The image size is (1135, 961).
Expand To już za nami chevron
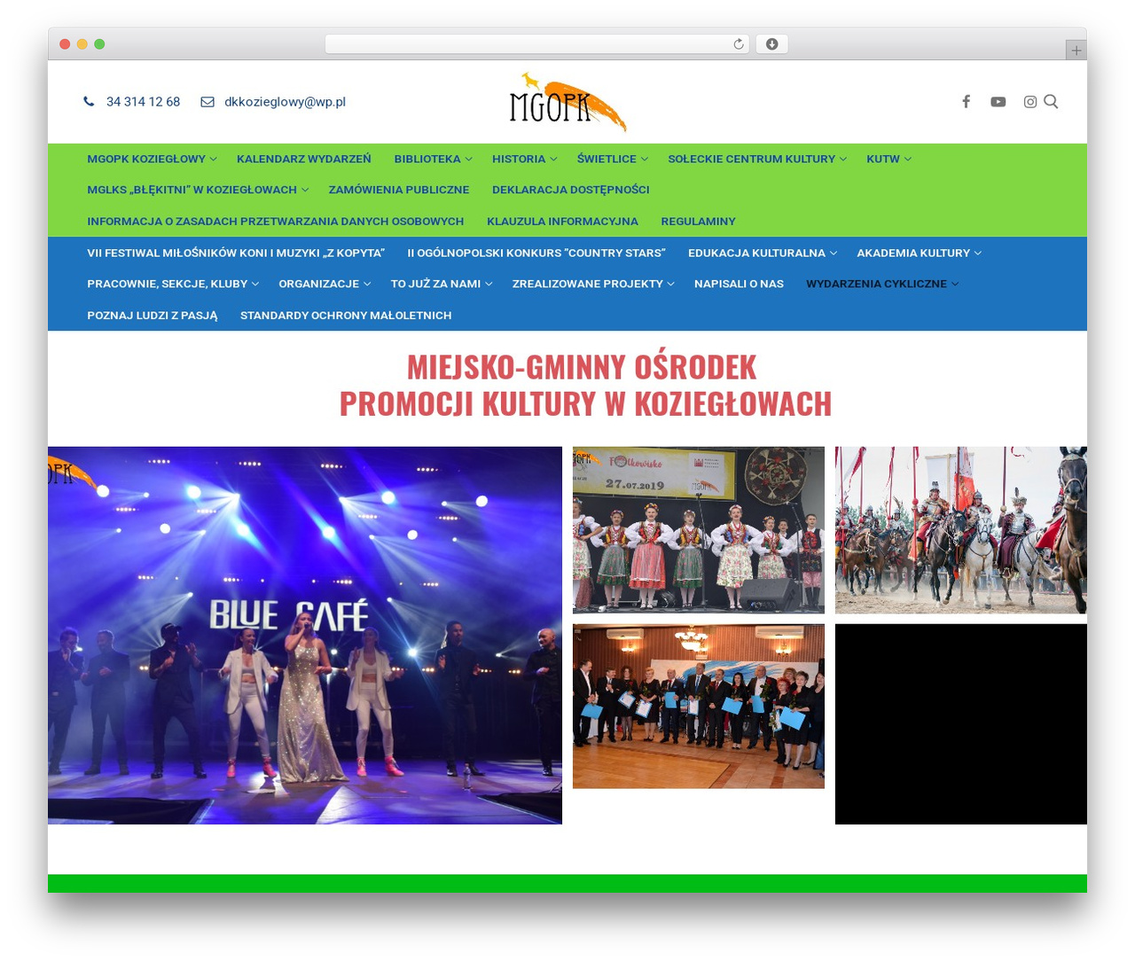(489, 285)
